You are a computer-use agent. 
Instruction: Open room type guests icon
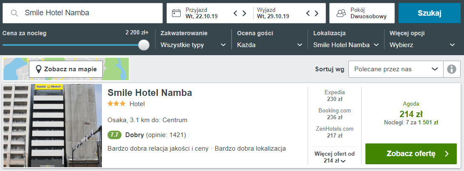pyautogui.click(x=341, y=13)
